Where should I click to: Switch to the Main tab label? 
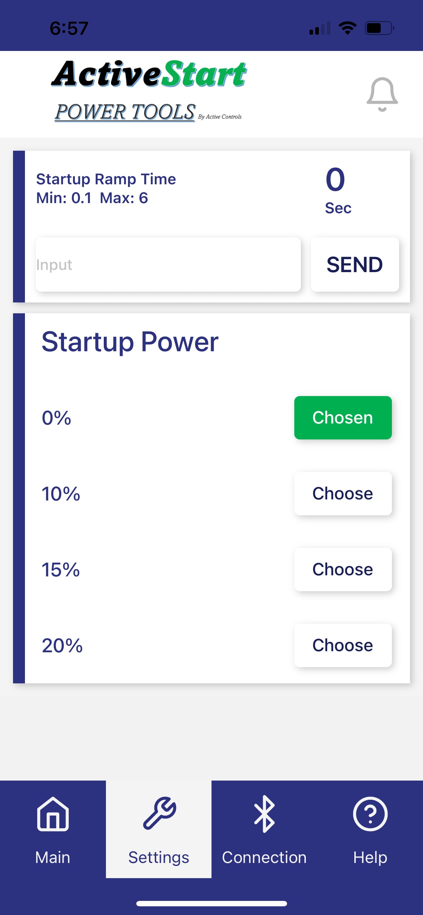[x=53, y=858]
